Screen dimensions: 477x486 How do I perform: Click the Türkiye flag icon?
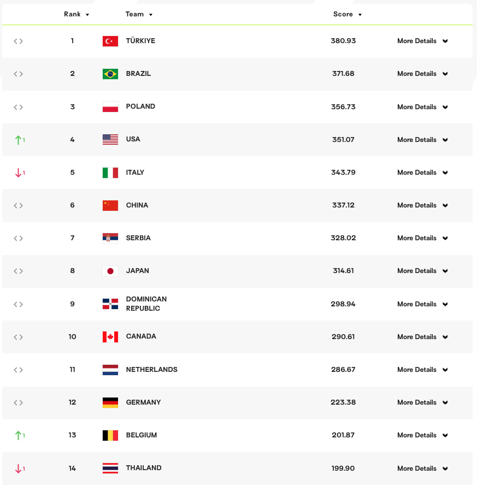(x=110, y=41)
